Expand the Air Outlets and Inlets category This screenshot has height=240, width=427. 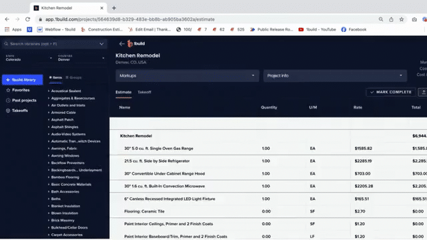click(x=67, y=105)
